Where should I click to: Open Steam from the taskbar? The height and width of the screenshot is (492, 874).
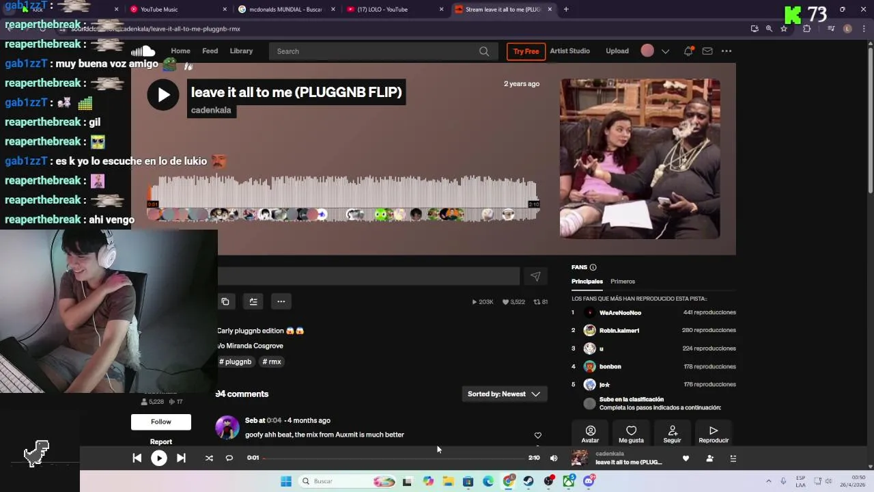click(x=528, y=481)
